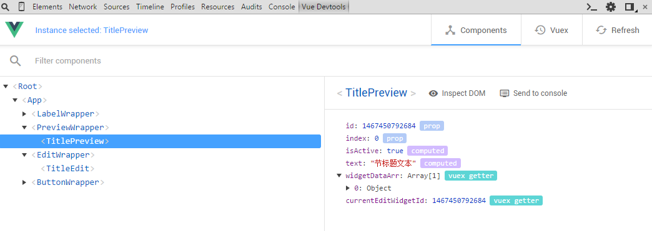The image size is (652, 231).
Task: Toggle the device mode phone icon
Action: [22, 7]
